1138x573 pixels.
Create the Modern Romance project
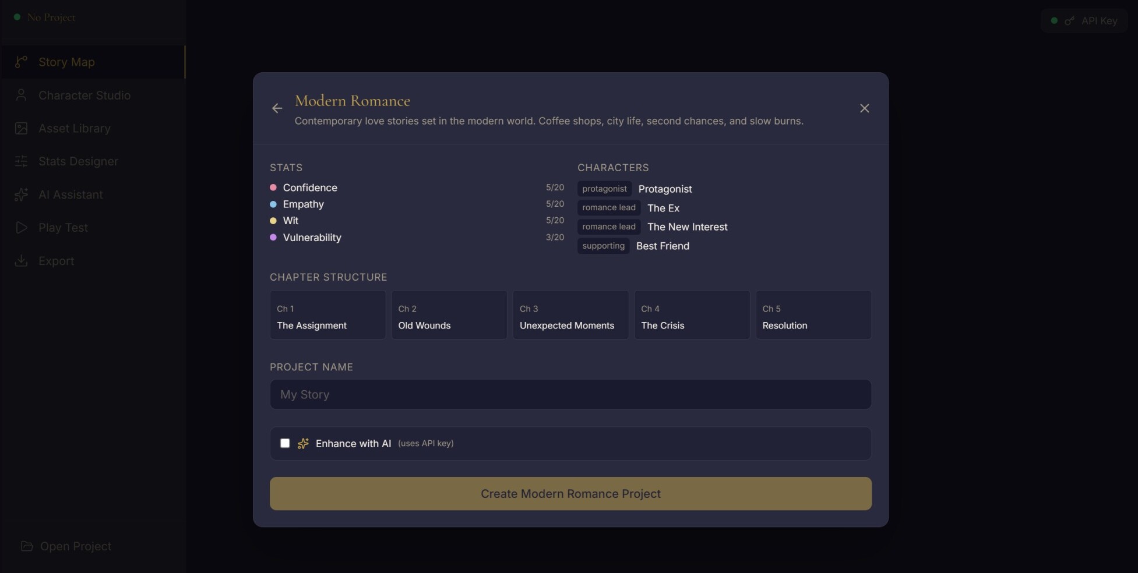[570, 493]
